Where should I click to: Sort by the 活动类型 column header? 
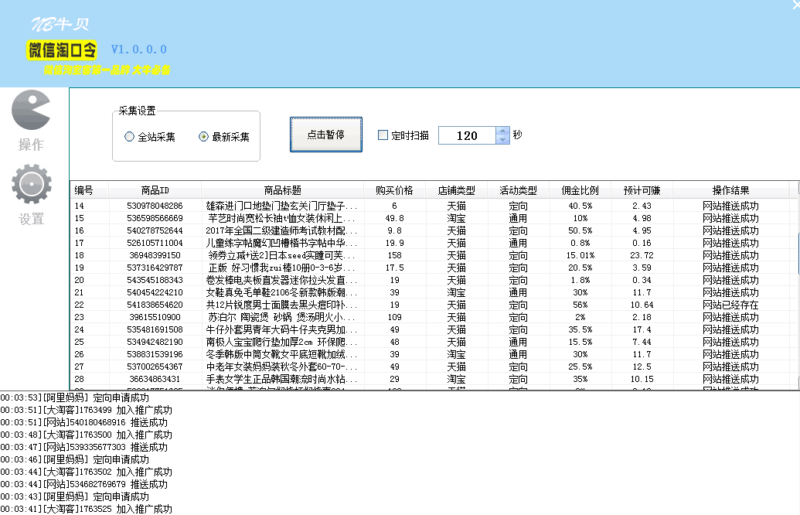point(519,190)
